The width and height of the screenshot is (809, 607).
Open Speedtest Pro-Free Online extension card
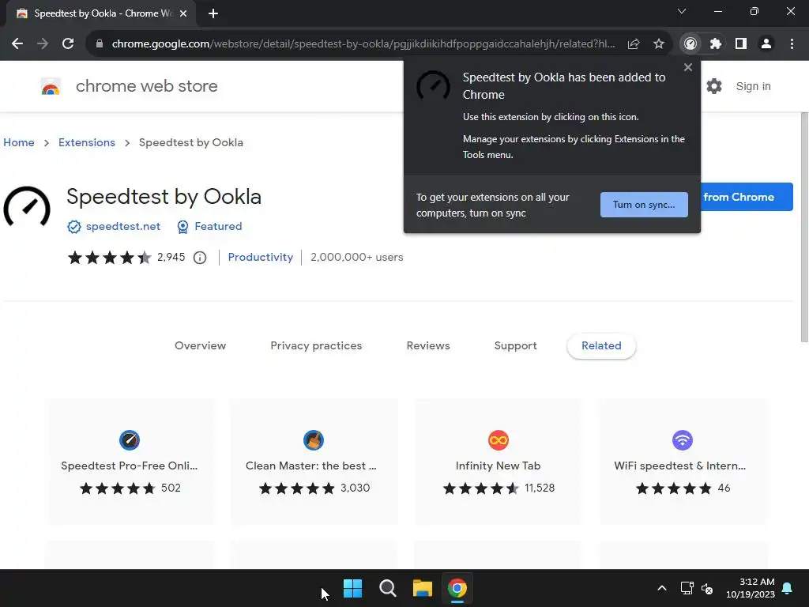coord(130,462)
